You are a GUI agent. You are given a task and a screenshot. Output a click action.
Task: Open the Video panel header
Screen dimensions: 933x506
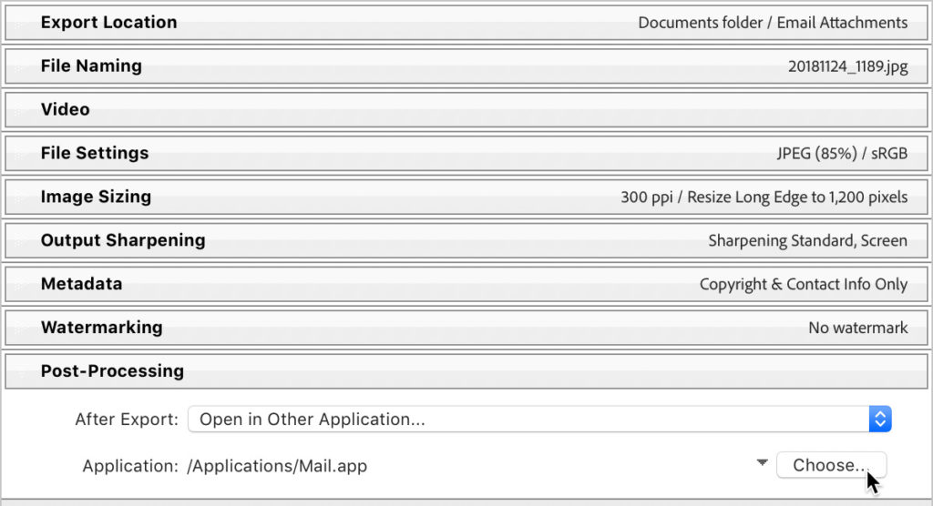[65, 109]
